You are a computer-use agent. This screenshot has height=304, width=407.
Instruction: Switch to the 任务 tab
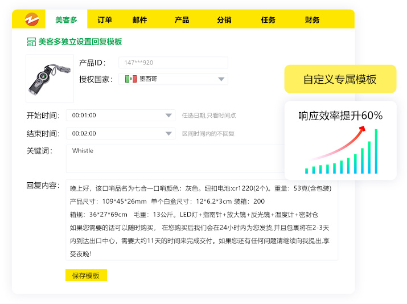pyautogui.click(x=268, y=20)
